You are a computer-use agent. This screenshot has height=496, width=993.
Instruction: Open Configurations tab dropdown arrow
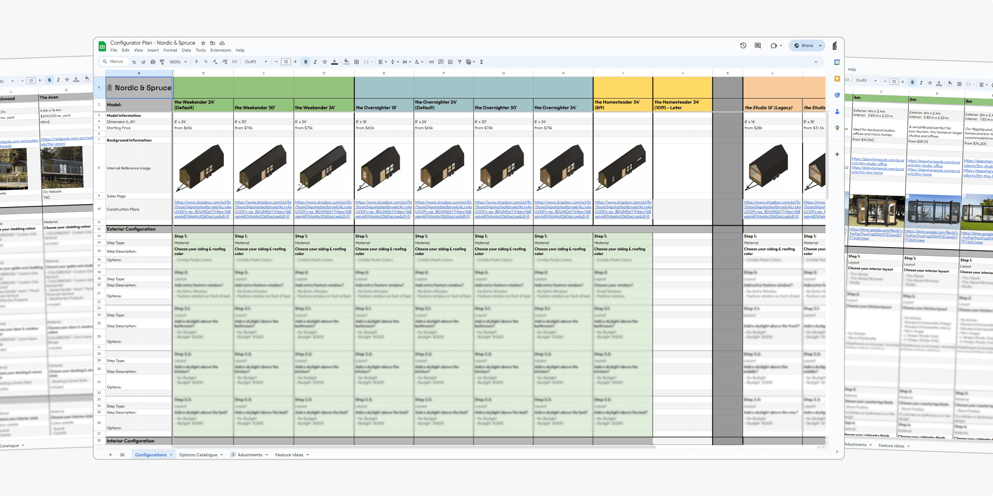171,455
